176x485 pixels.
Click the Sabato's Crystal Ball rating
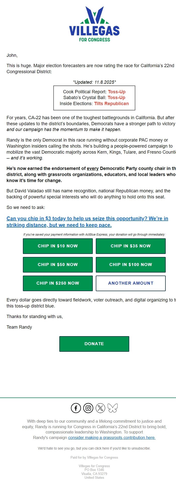pyautogui.click(x=94, y=98)
